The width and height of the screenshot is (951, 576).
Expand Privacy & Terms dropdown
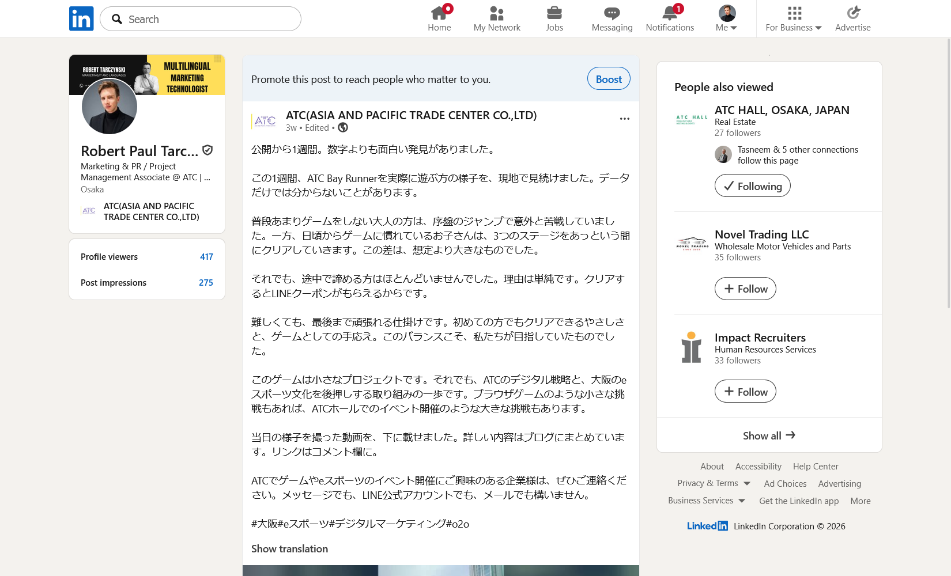(x=714, y=483)
